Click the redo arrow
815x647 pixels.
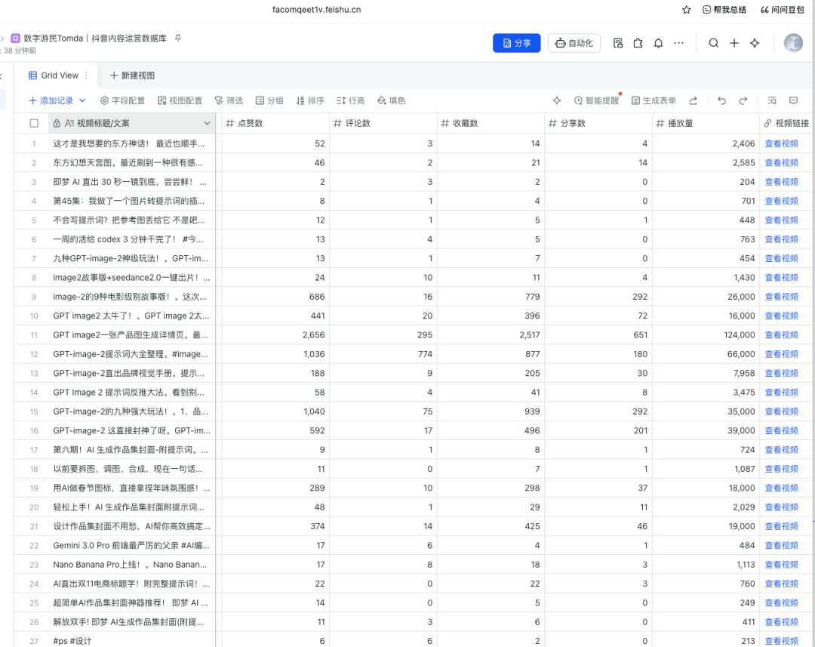(x=743, y=100)
